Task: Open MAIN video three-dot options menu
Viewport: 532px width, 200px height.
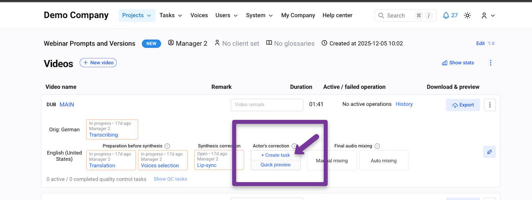Action: (490, 105)
